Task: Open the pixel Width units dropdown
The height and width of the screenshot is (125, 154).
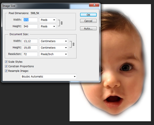Action: tap(48, 20)
